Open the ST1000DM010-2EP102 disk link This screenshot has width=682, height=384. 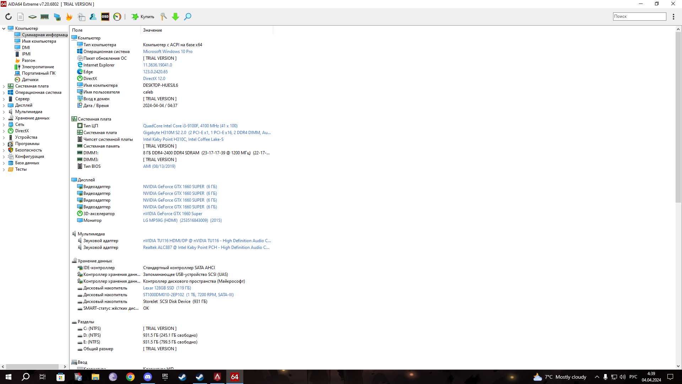[x=188, y=295]
